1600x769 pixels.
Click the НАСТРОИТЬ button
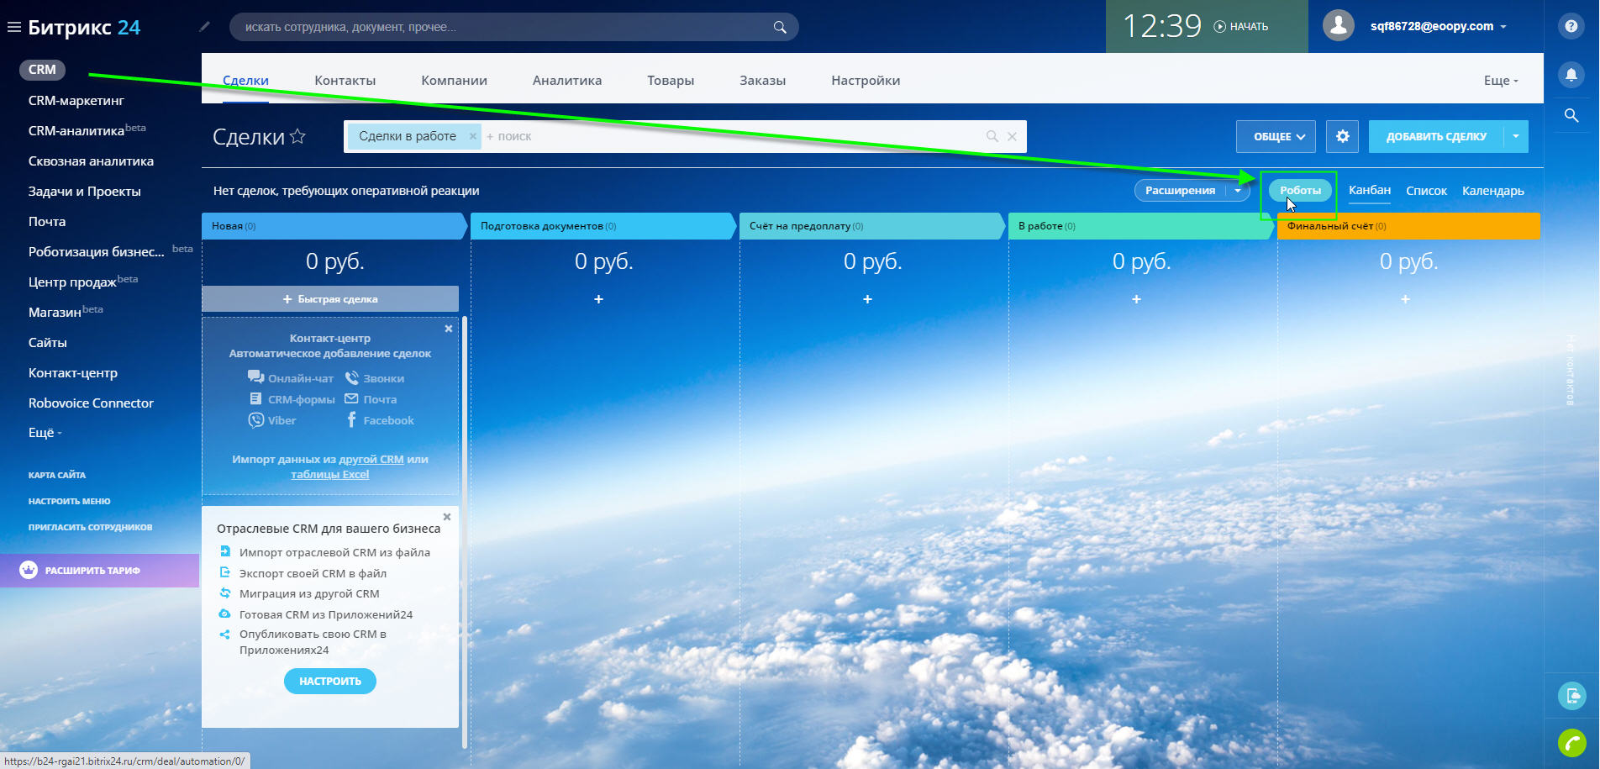(330, 681)
